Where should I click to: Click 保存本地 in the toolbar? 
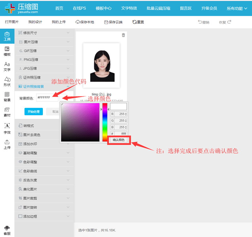86,22
